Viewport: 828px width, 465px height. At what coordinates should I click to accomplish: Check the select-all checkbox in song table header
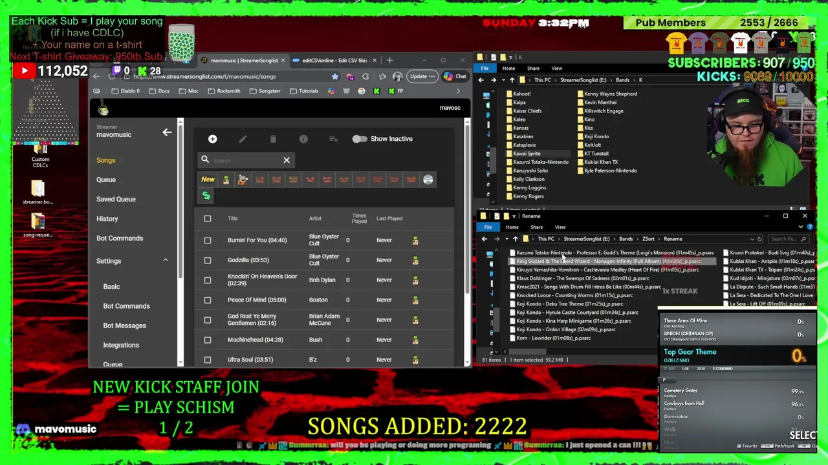(x=208, y=218)
